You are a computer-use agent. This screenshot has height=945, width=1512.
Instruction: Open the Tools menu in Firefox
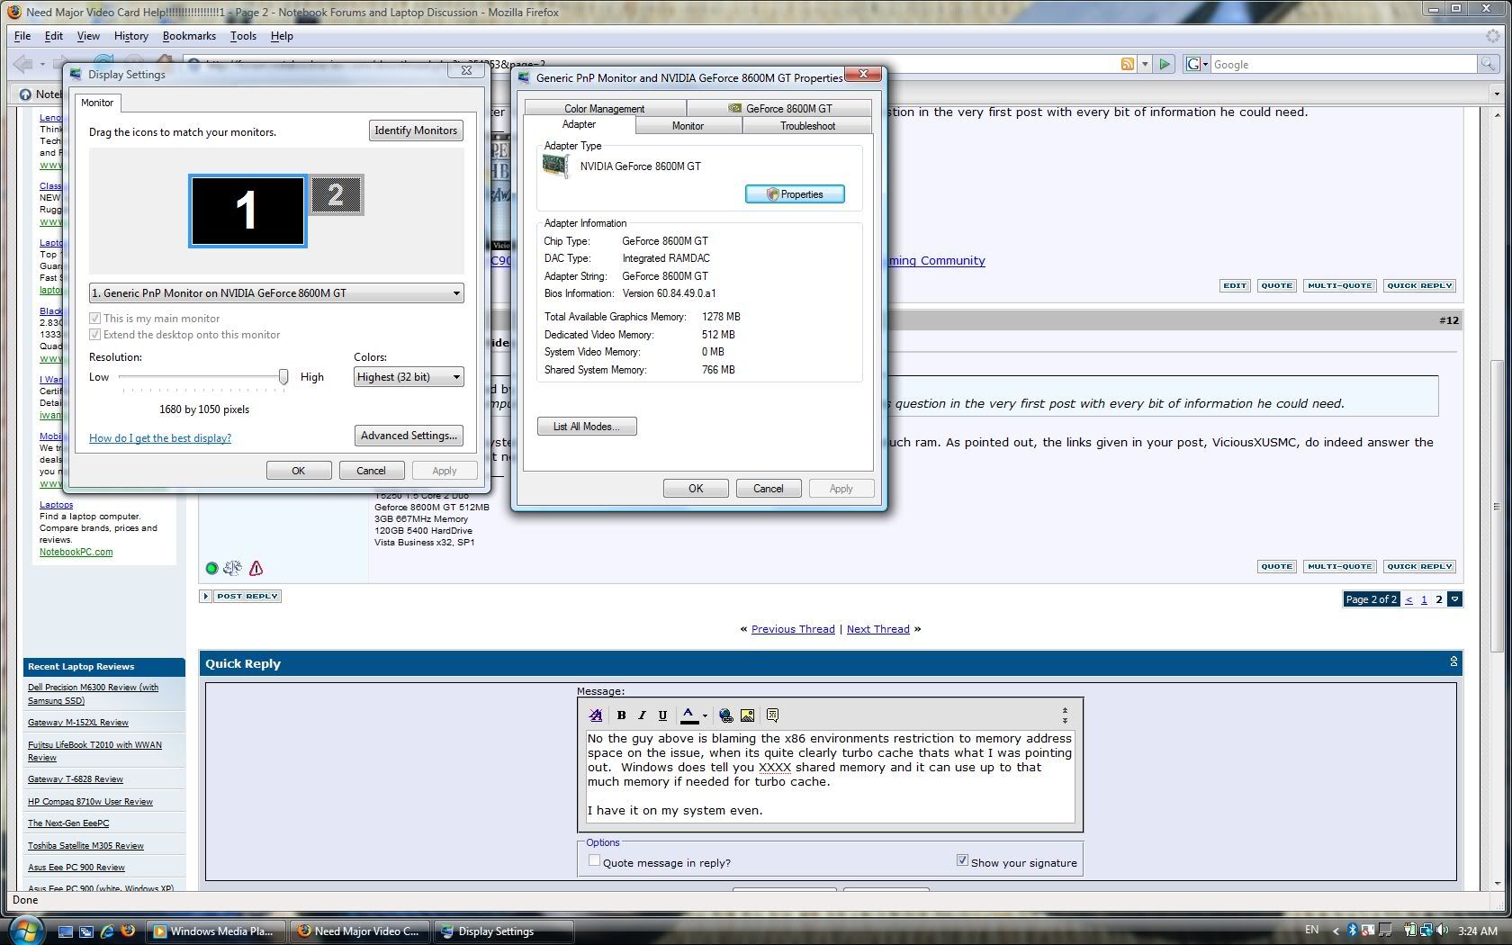(x=243, y=36)
